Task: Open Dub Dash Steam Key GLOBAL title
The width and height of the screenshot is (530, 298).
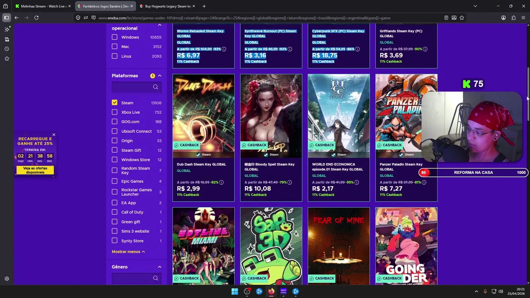Action: [201, 164]
